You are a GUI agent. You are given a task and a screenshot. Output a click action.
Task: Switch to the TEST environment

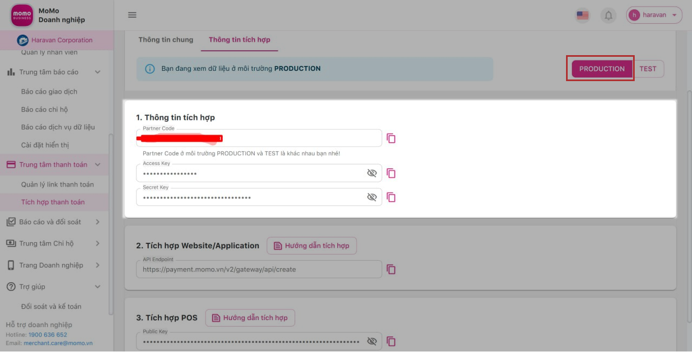[x=648, y=69]
